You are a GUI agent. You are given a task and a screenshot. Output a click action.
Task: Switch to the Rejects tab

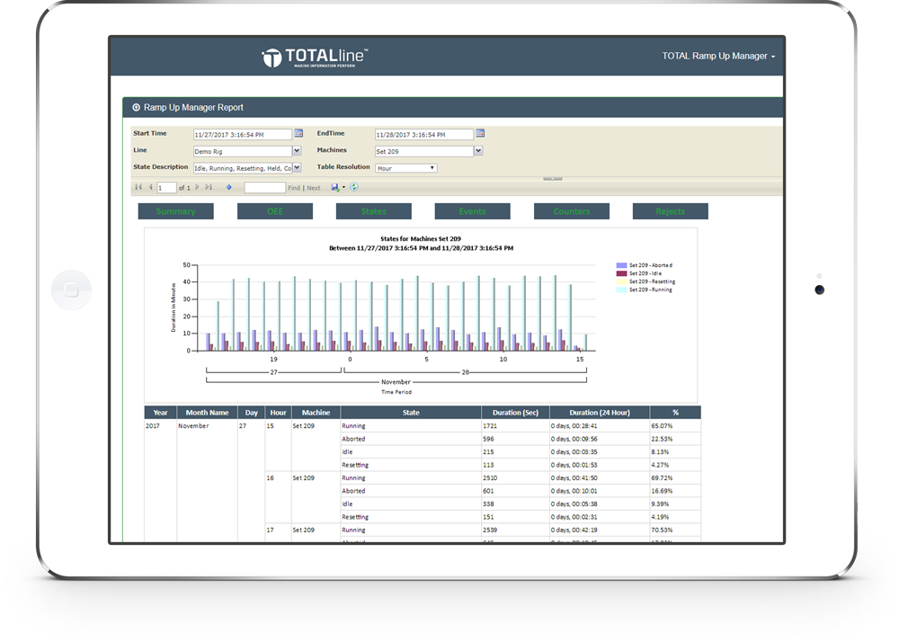coord(671,211)
